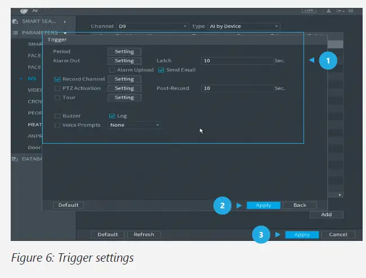Open the user account icon
Image resolution: width=366 pixels, height=278 pixels.
point(329,11)
